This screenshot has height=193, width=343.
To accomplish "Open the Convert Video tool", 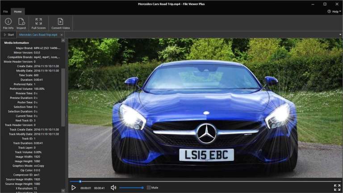I will 61,24.
